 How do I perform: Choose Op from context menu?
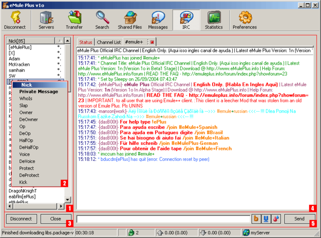(x=22, y=126)
